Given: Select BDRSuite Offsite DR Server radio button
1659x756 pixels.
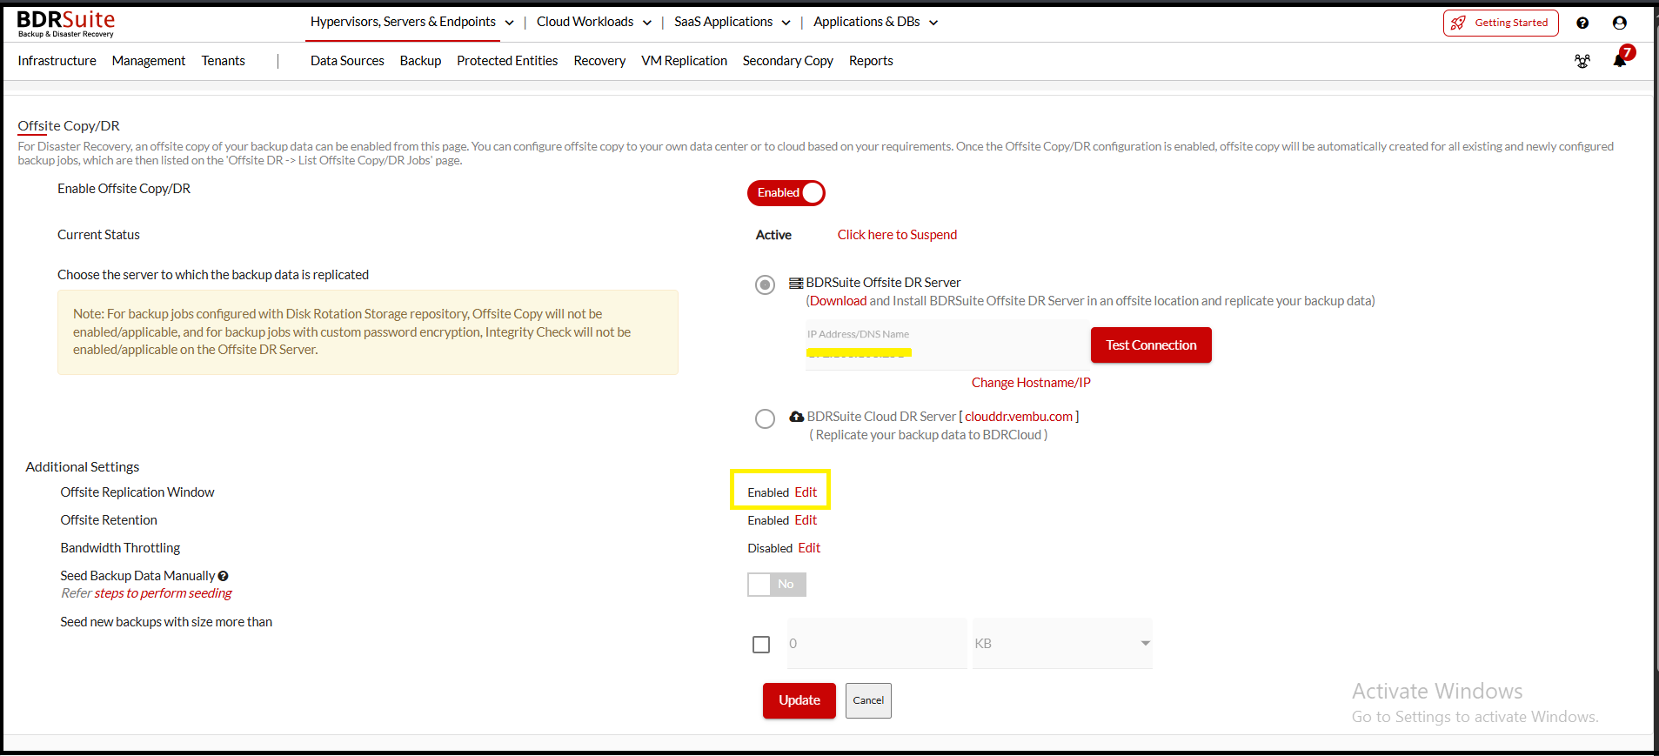Looking at the screenshot, I should tap(765, 284).
